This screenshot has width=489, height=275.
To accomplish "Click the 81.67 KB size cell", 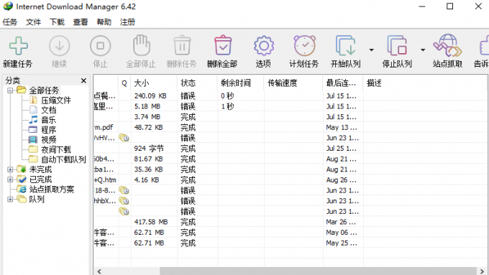I will point(149,159).
